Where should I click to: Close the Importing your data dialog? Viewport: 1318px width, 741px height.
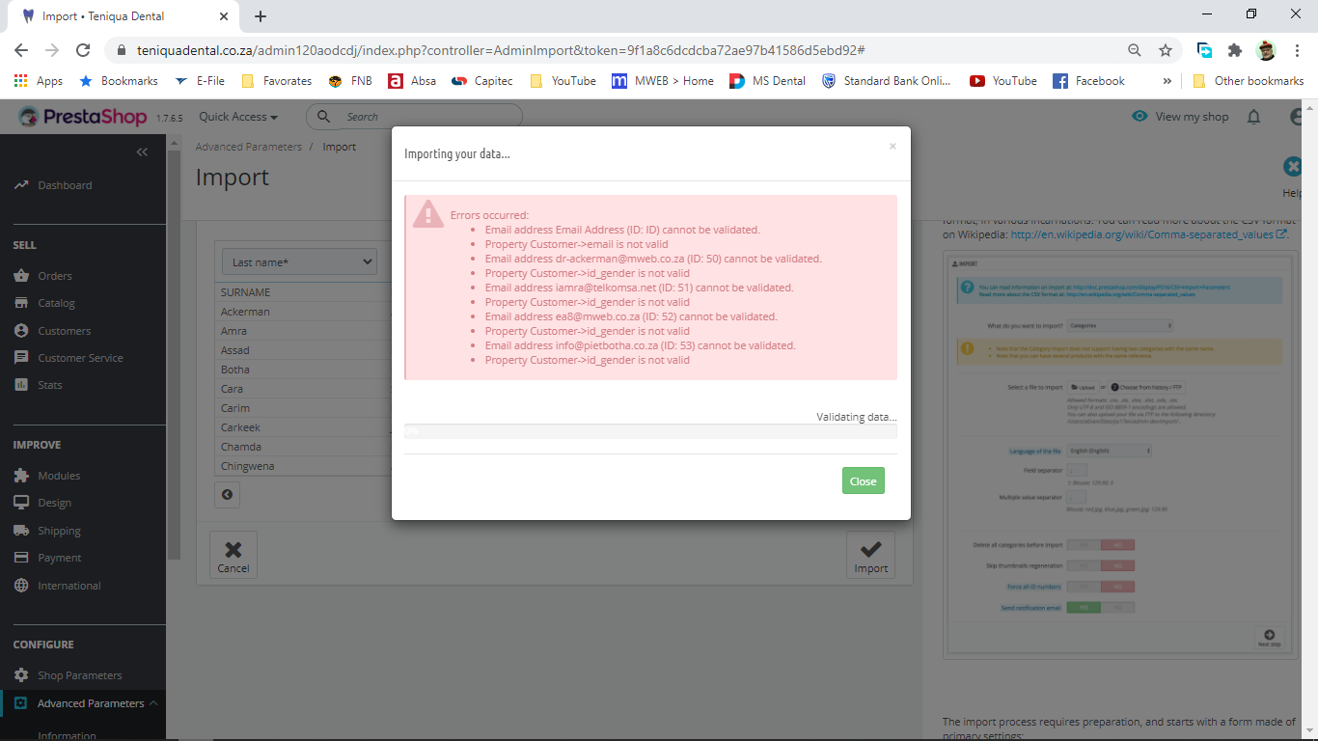pos(863,480)
